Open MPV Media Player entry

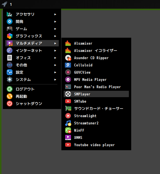(x=96, y=79)
